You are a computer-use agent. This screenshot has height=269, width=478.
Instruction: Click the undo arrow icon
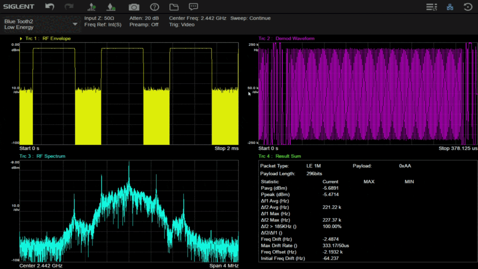(50, 7)
